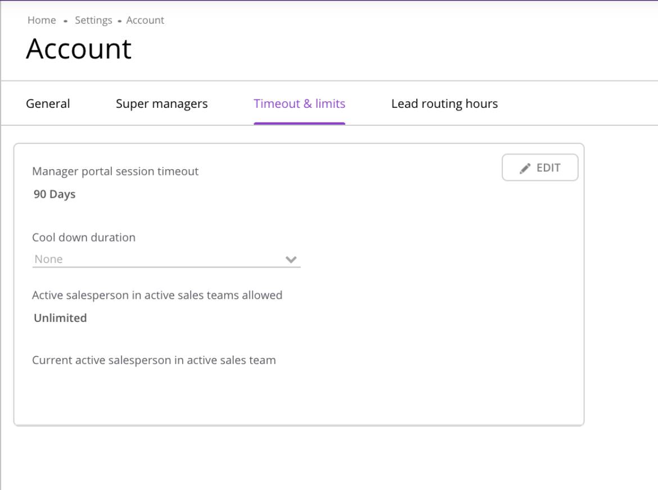Go to the Lead routing hours tab
658x490 pixels.
pyautogui.click(x=444, y=104)
